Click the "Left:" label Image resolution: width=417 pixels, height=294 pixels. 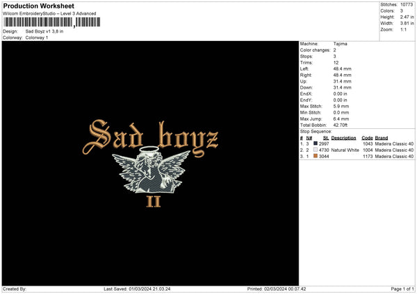304,69
